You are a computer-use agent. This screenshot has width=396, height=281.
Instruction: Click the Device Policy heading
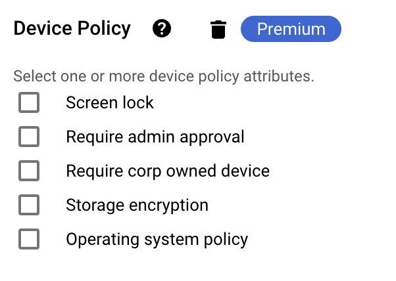coord(72,29)
